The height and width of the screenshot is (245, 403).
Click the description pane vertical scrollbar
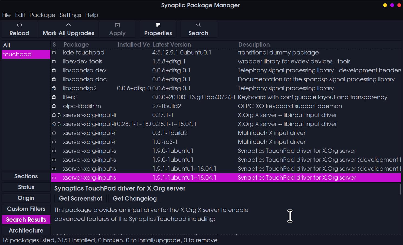pos(400,189)
